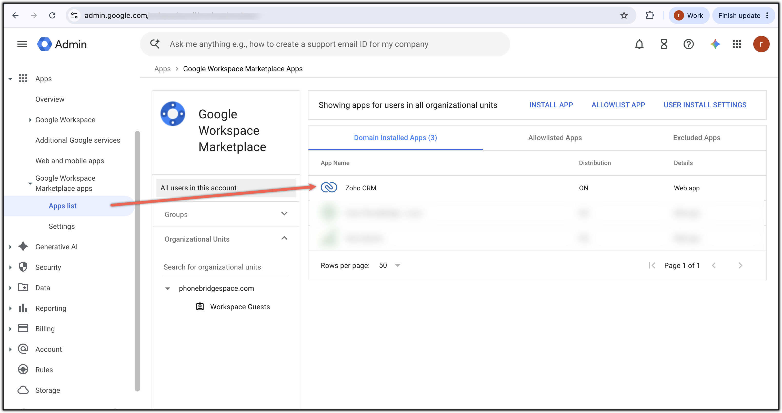The width and height of the screenshot is (782, 413).
Task: Open Marketplace apps Settings
Action: pos(62,226)
